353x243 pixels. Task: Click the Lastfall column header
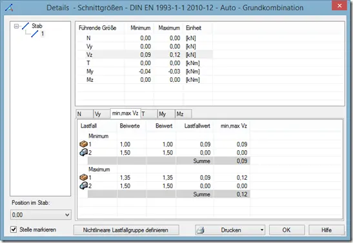tap(97, 126)
